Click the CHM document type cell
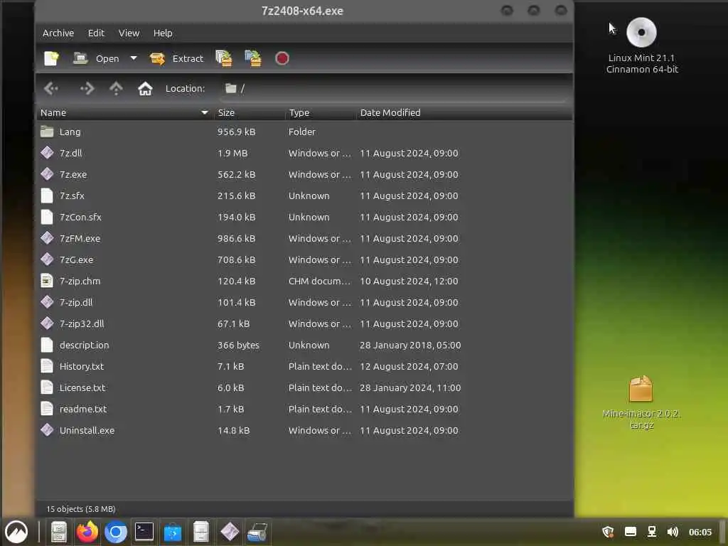The width and height of the screenshot is (728, 546). [x=319, y=281]
